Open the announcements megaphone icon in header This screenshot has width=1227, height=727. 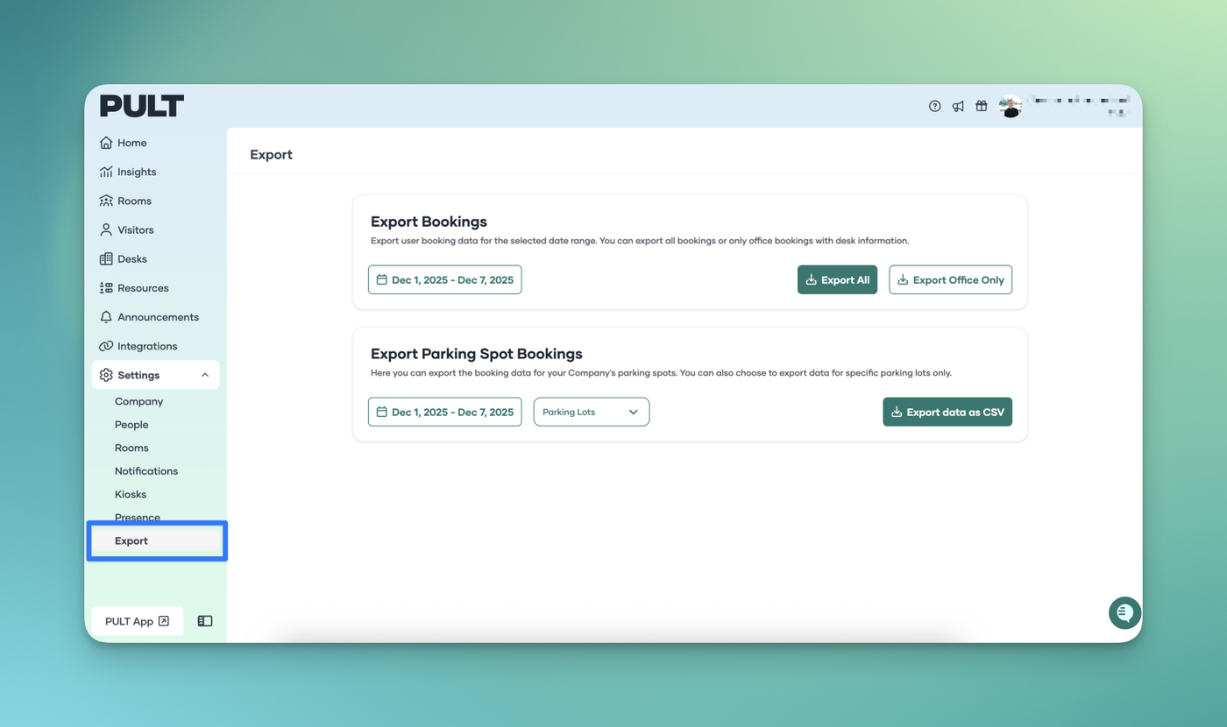[x=958, y=106]
